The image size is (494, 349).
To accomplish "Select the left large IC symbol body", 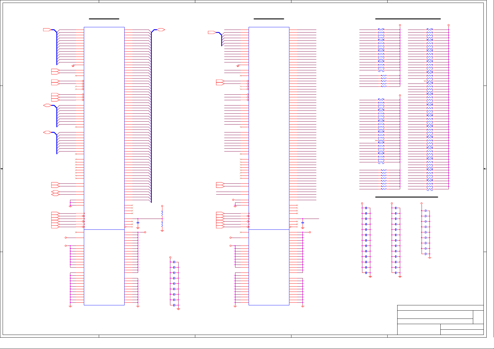I will click(x=104, y=166).
